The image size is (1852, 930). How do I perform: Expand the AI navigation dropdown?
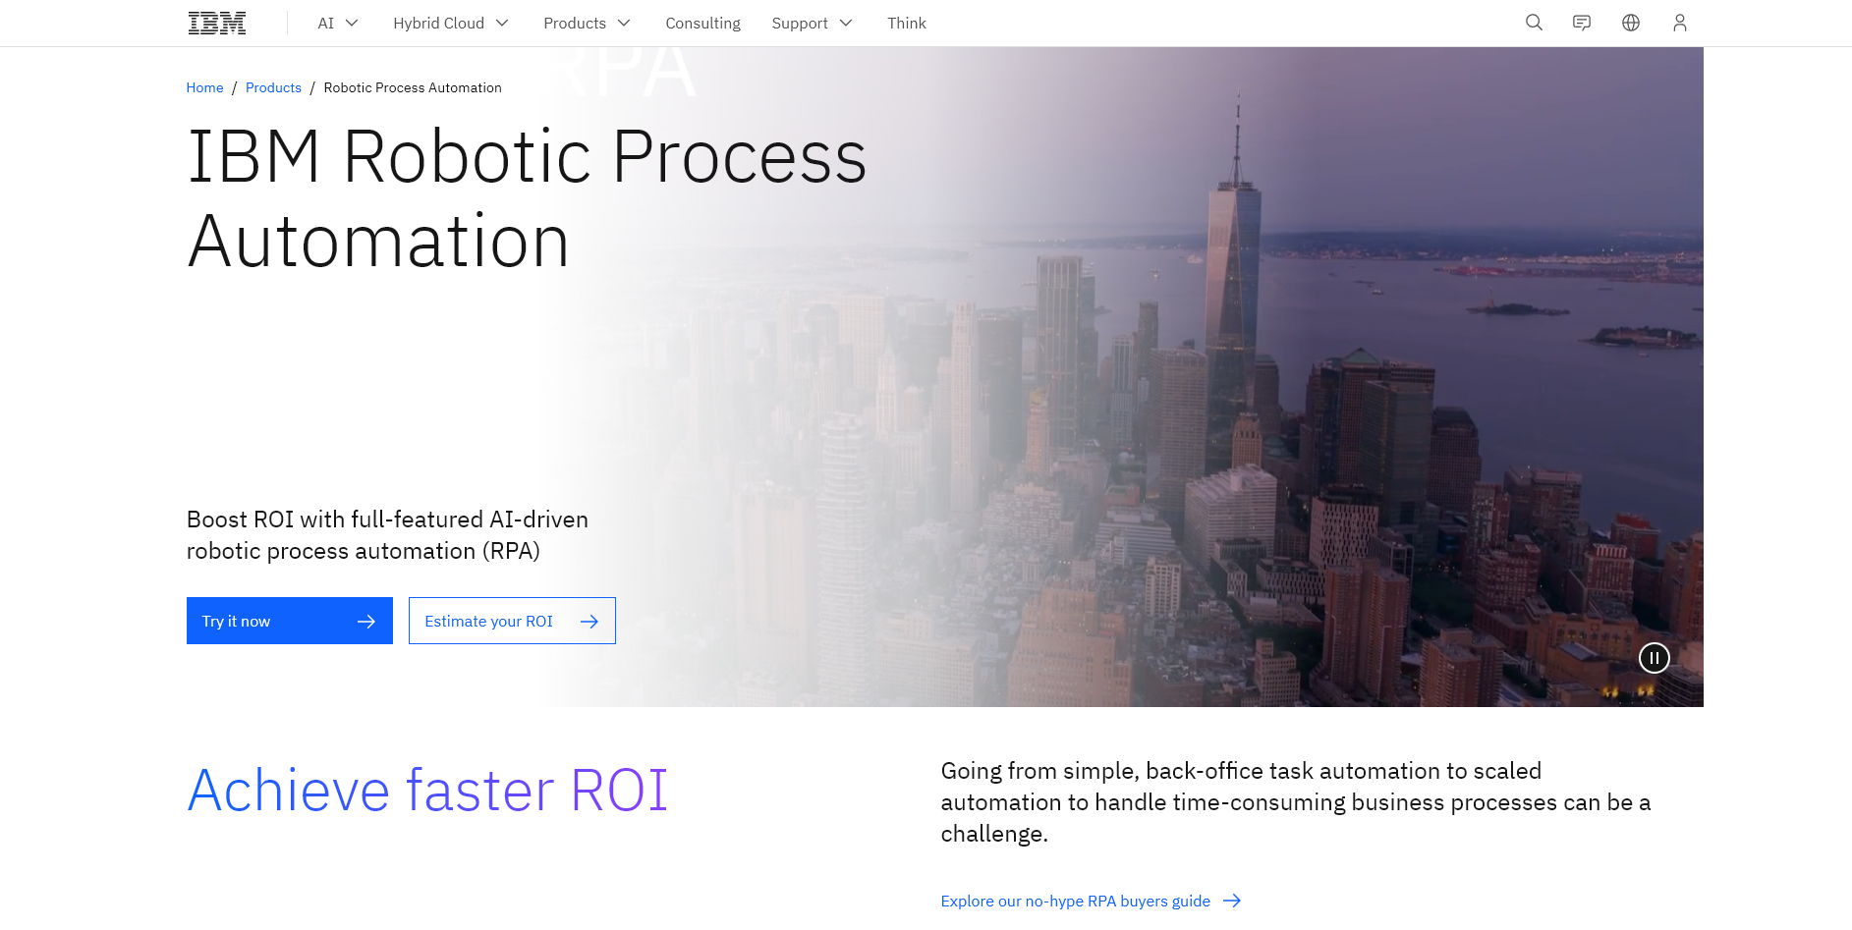pyautogui.click(x=337, y=23)
